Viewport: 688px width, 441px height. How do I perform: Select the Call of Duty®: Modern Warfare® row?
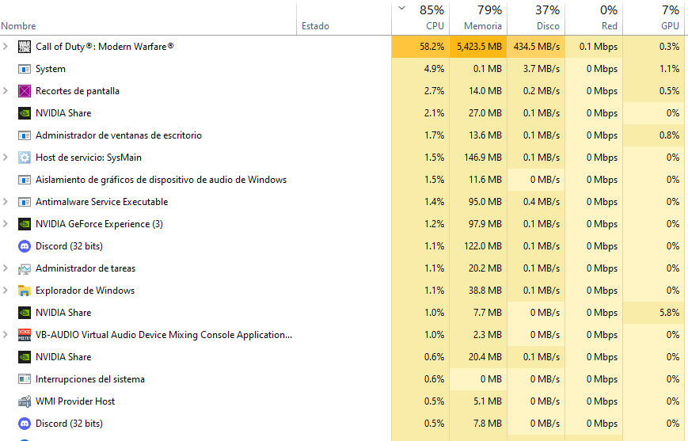point(342,47)
